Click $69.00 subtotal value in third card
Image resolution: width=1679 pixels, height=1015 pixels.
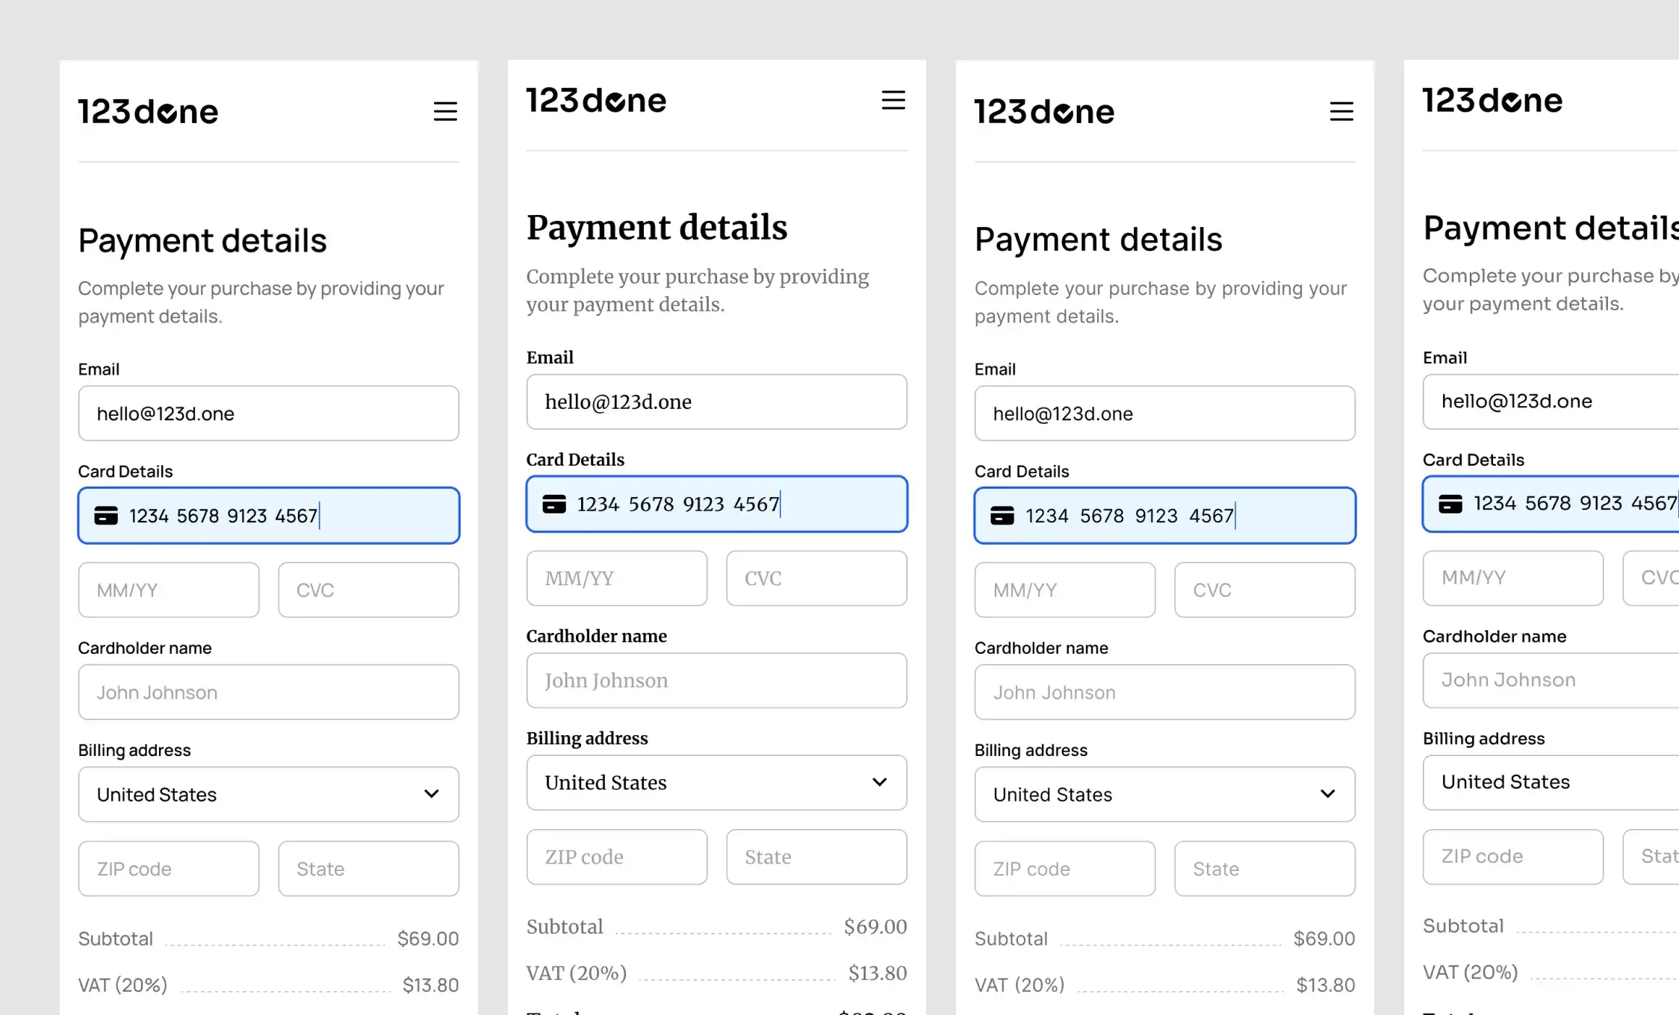[1324, 938]
